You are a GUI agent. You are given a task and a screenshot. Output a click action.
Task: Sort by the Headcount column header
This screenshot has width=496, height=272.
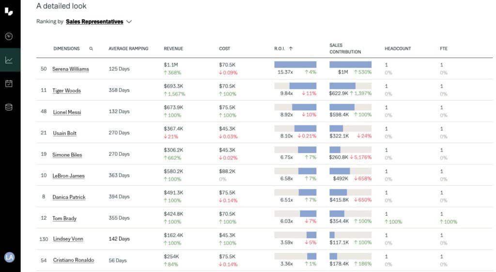click(398, 48)
